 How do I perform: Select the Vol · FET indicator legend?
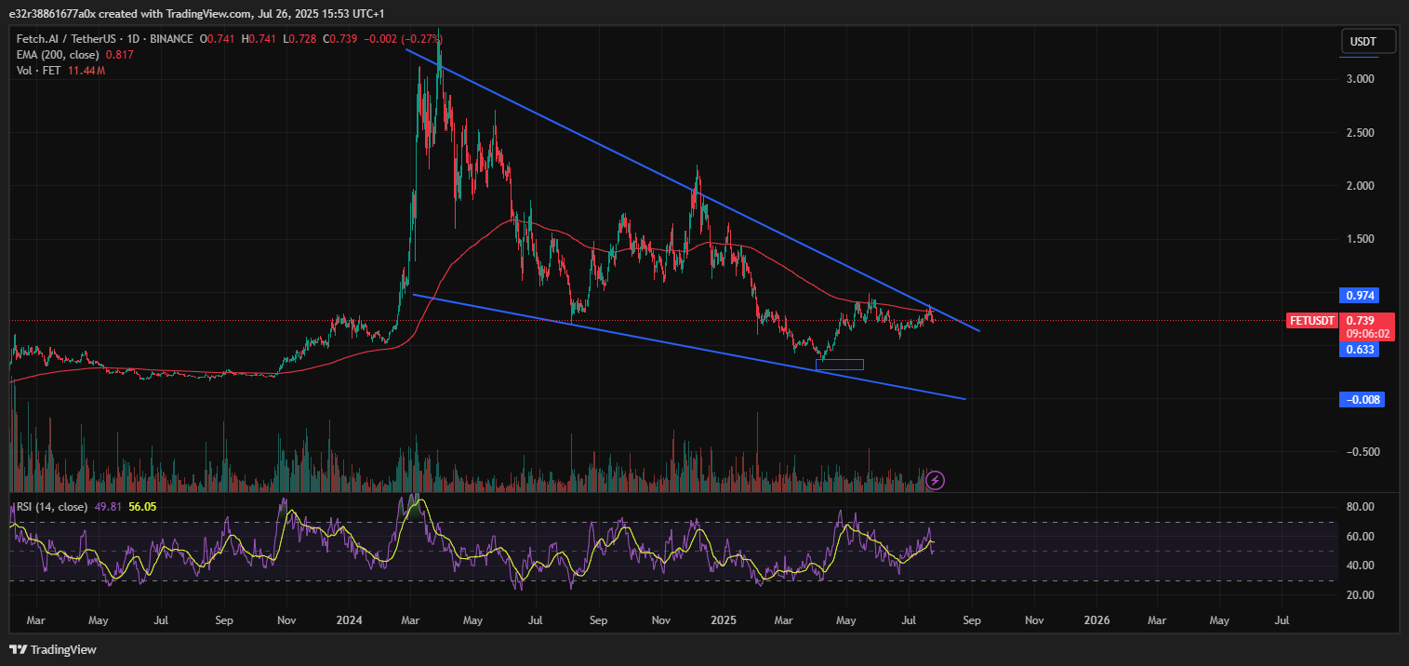tap(39, 71)
